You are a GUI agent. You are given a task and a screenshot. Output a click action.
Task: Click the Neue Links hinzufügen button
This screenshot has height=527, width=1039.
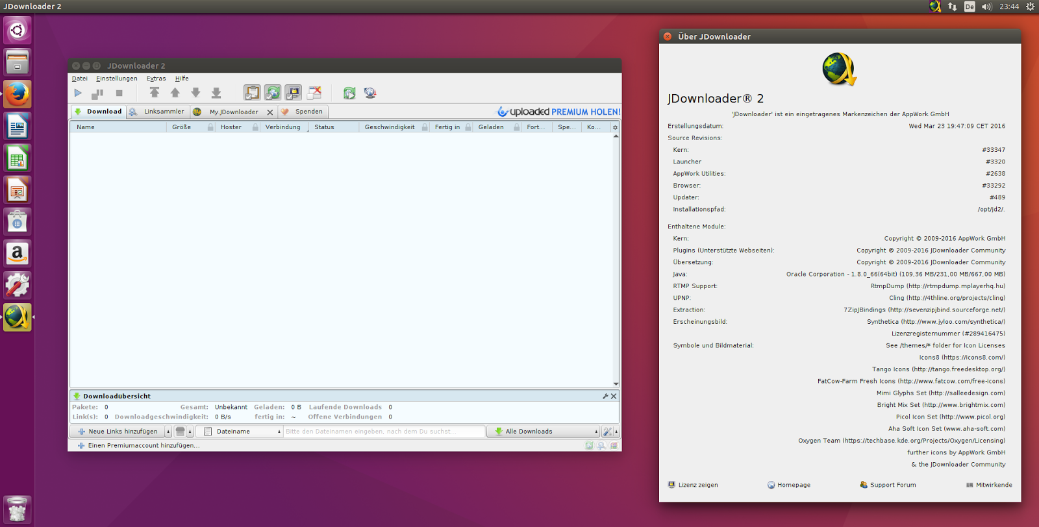[x=118, y=432]
